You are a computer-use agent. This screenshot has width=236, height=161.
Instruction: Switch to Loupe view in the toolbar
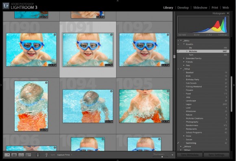click(14, 155)
